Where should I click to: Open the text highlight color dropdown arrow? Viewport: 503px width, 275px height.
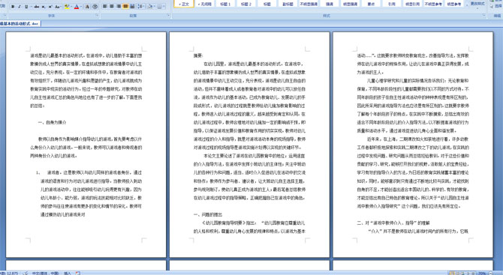71,7
